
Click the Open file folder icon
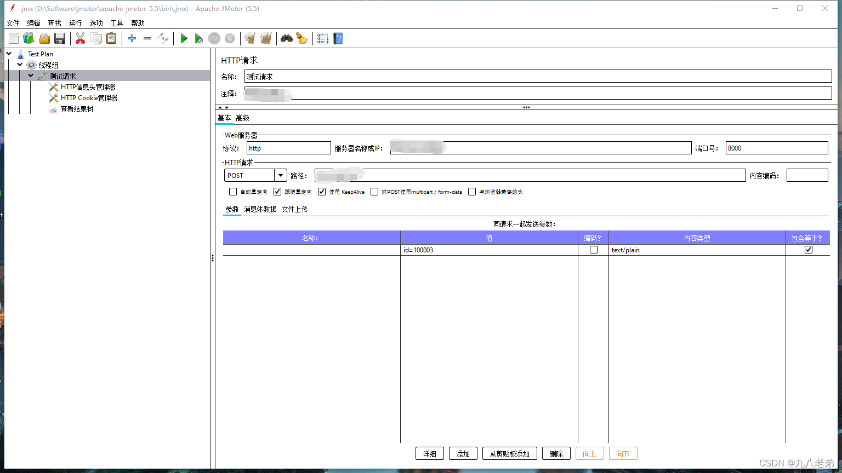44,38
